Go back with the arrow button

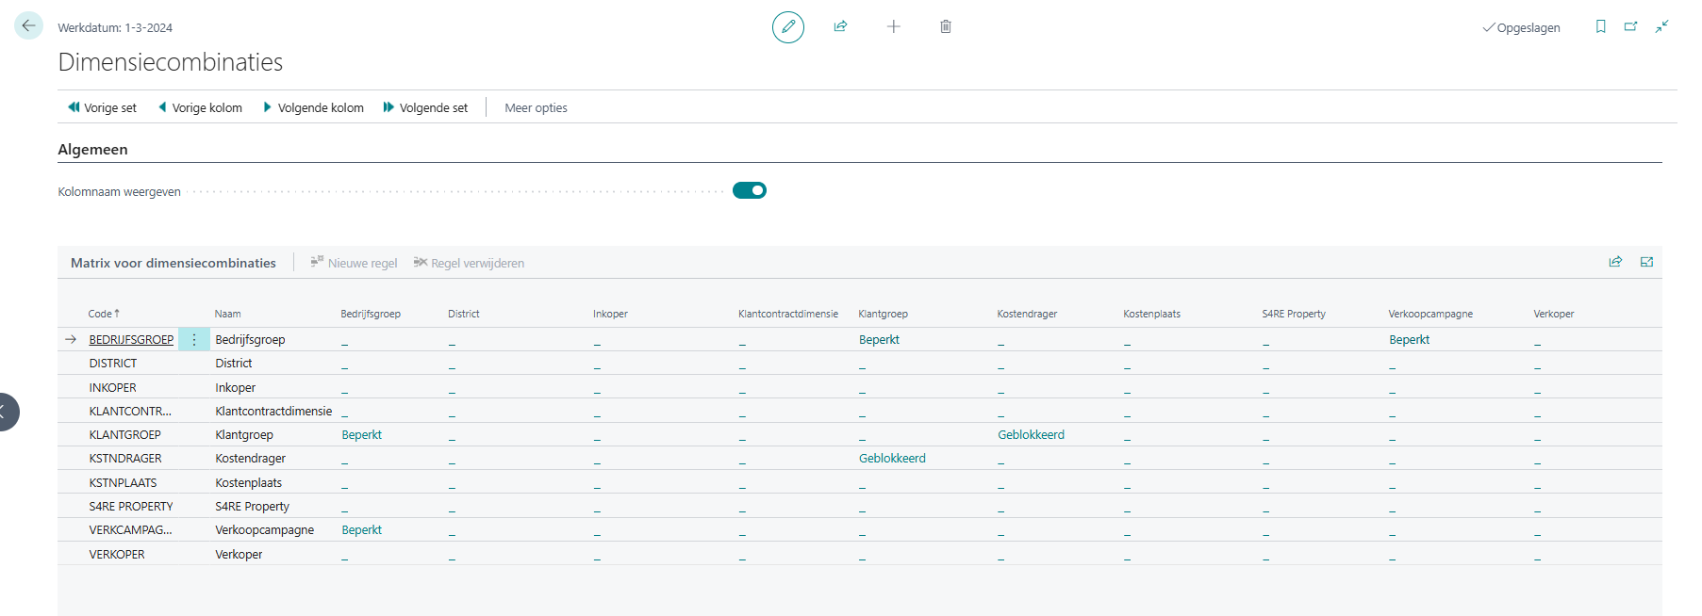click(x=28, y=25)
